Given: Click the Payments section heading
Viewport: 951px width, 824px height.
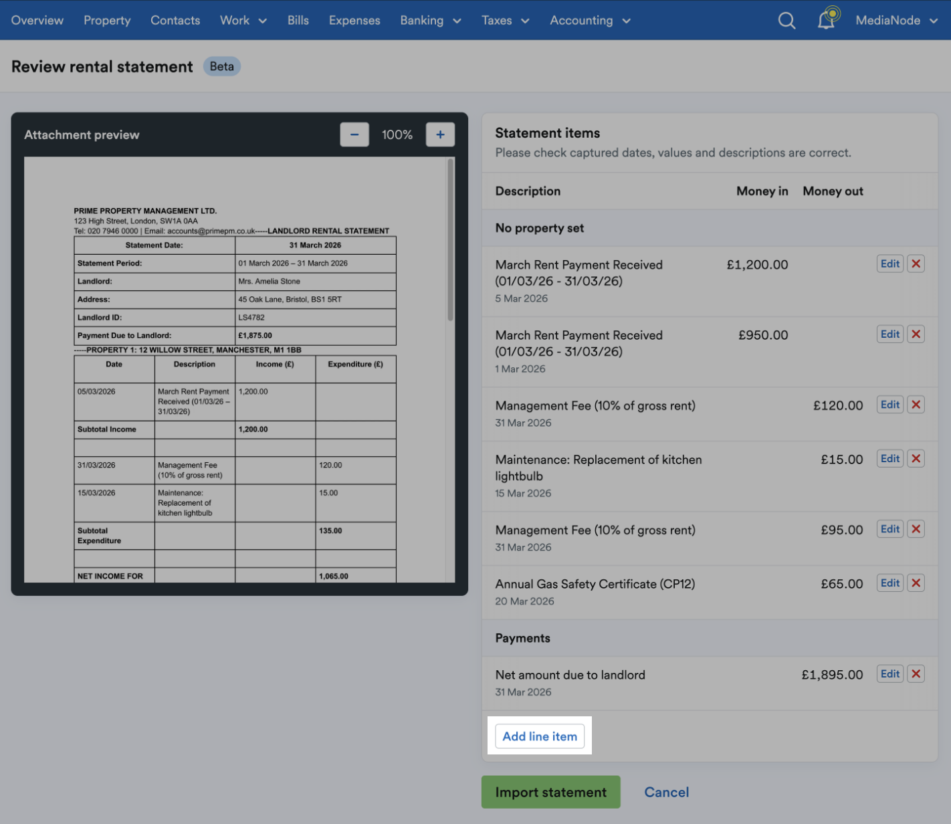Looking at the screenshot, I should click(x=523, y=638).
